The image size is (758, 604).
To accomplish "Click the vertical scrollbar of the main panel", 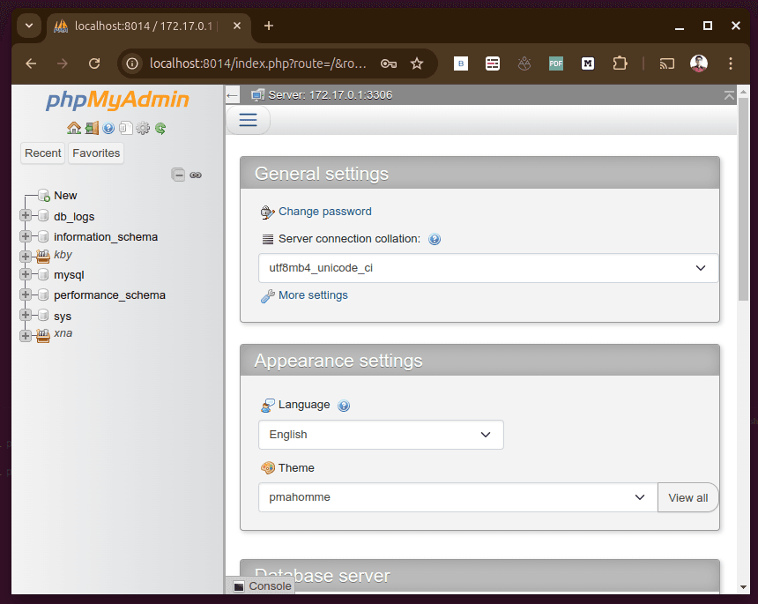I will [744, 199].
